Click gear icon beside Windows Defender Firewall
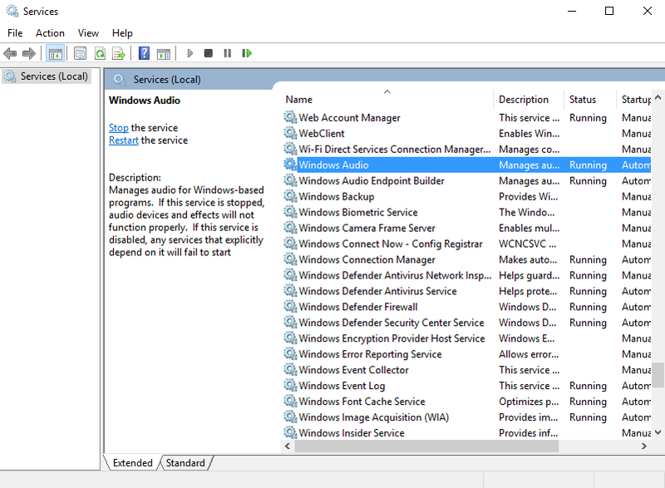This screenshot has width=665, height=488. [290, 306]
